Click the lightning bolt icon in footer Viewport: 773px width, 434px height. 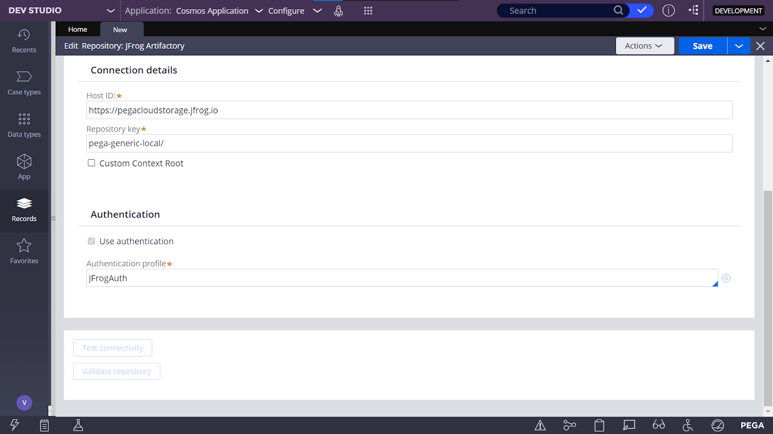click(x=14, y=425)
